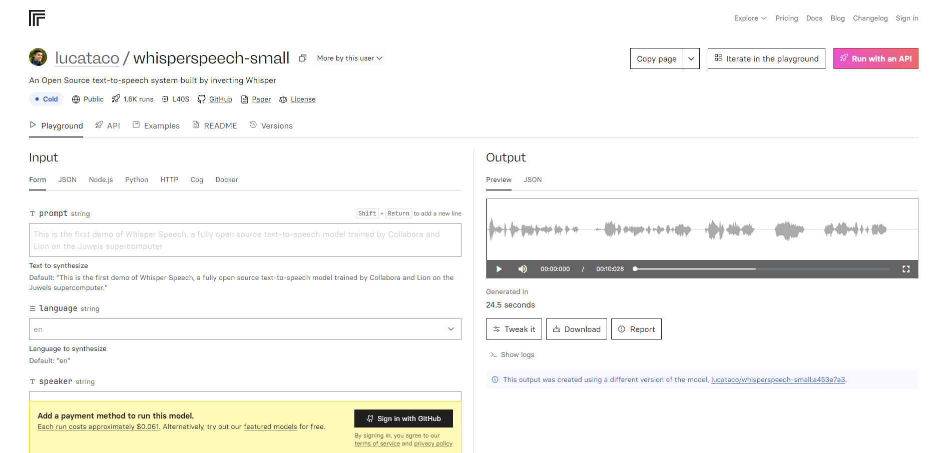Screen dimensions: 948x453
Task: Click the Public globe icon
Action: tap(76, 99)
